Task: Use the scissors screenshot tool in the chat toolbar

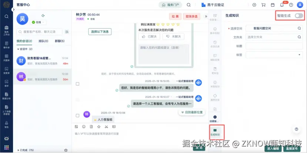Action: point(106,127)
